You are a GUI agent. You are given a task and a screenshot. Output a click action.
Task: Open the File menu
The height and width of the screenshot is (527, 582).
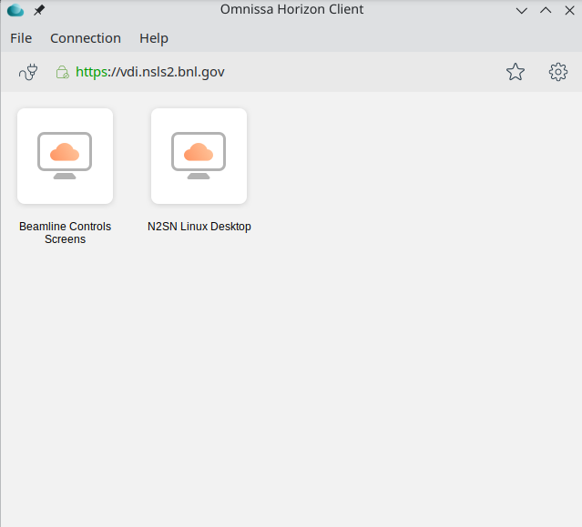(x=21, y=38)
